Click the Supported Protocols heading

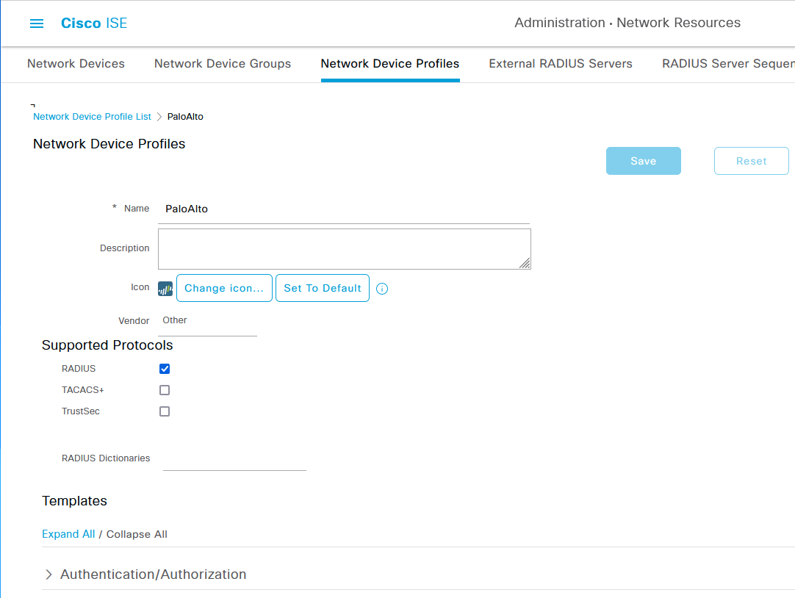[x=107, y=345]
